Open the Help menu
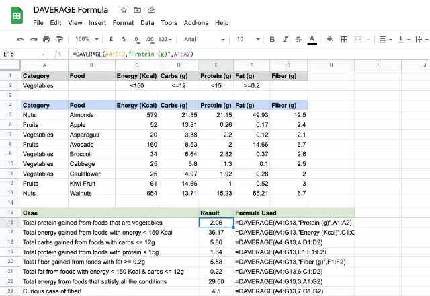The image size is (430, 296). [x=222, y=22]
